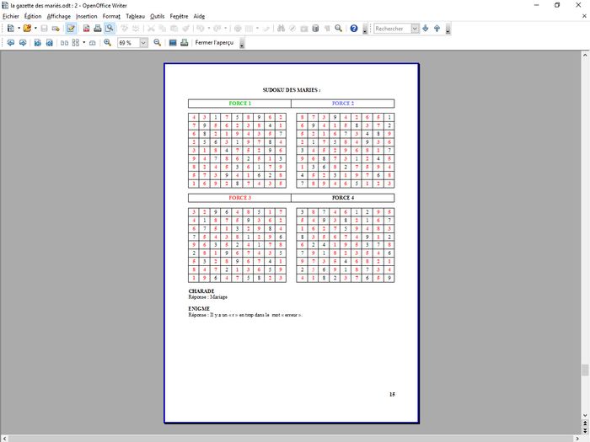
Task: Click the Find & Replace binoculars icon
Action: (281, 28)
